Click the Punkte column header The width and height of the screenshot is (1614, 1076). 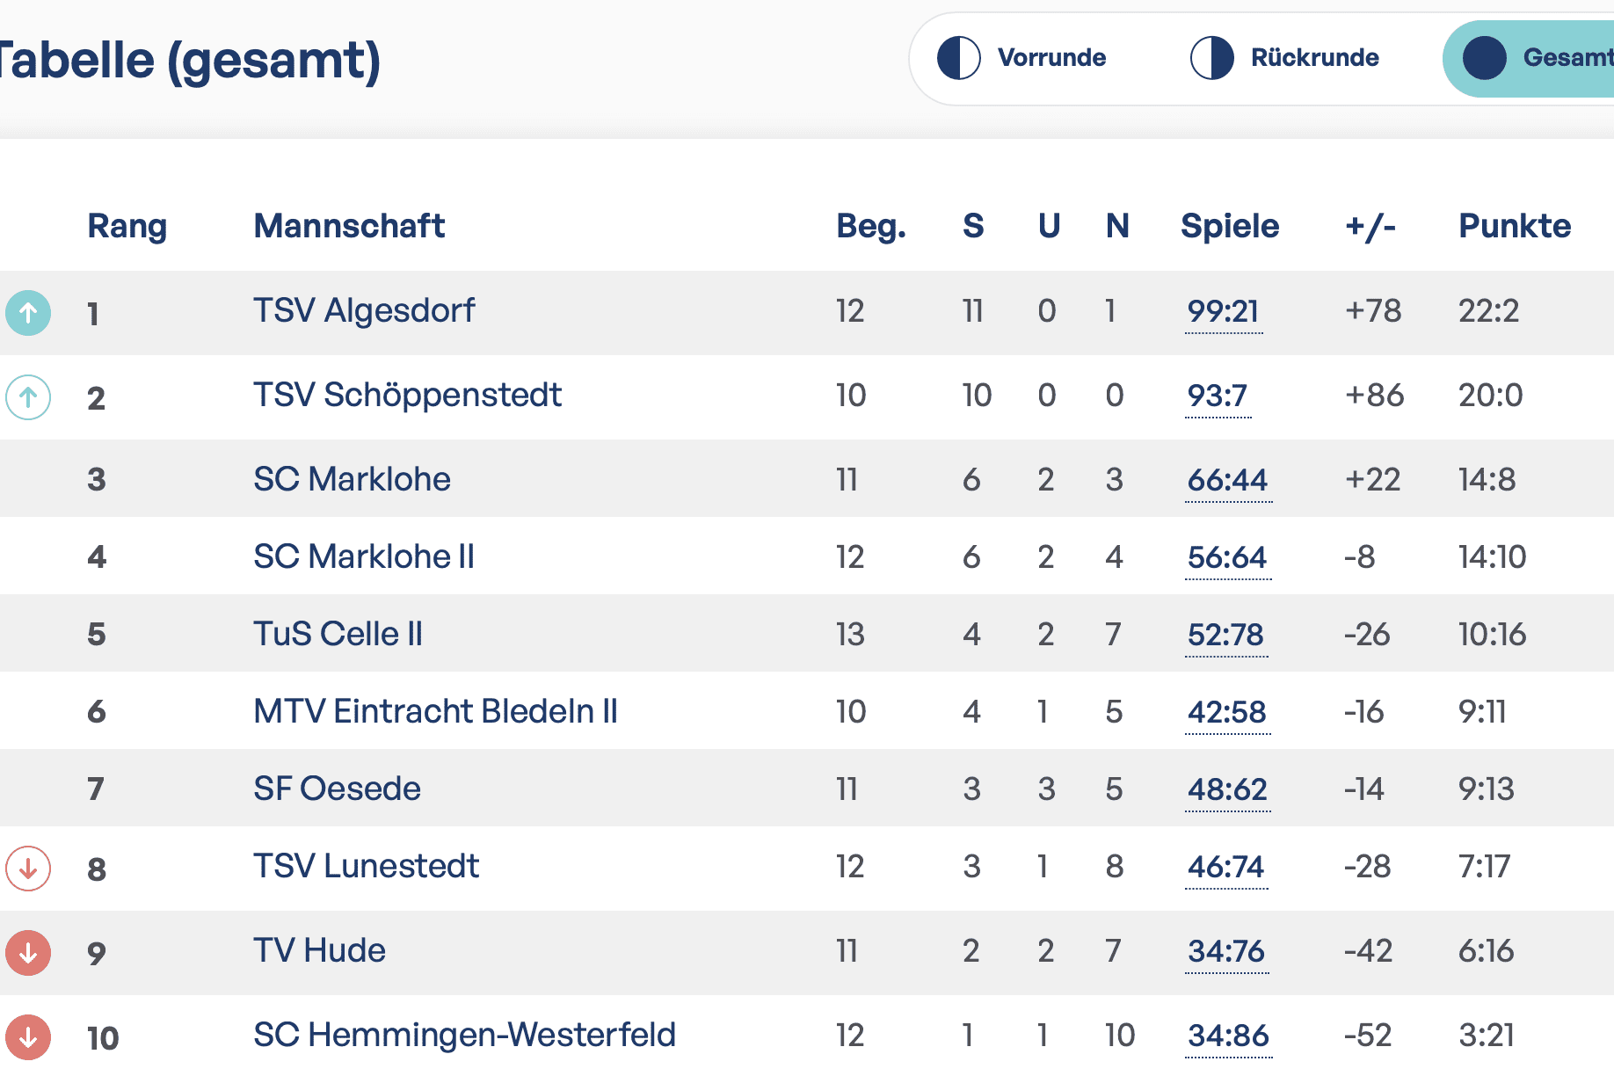click(x=1514, y=226)
